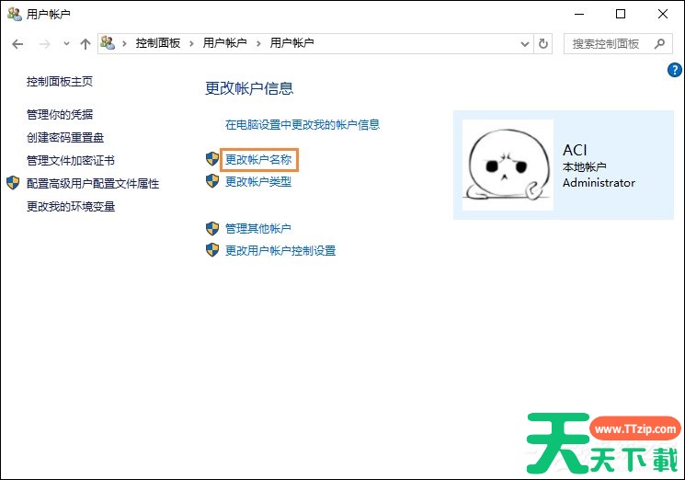Click the user accounts icon in address bar
This screenshot has width=685, height=480.
(x=109, y=43)
